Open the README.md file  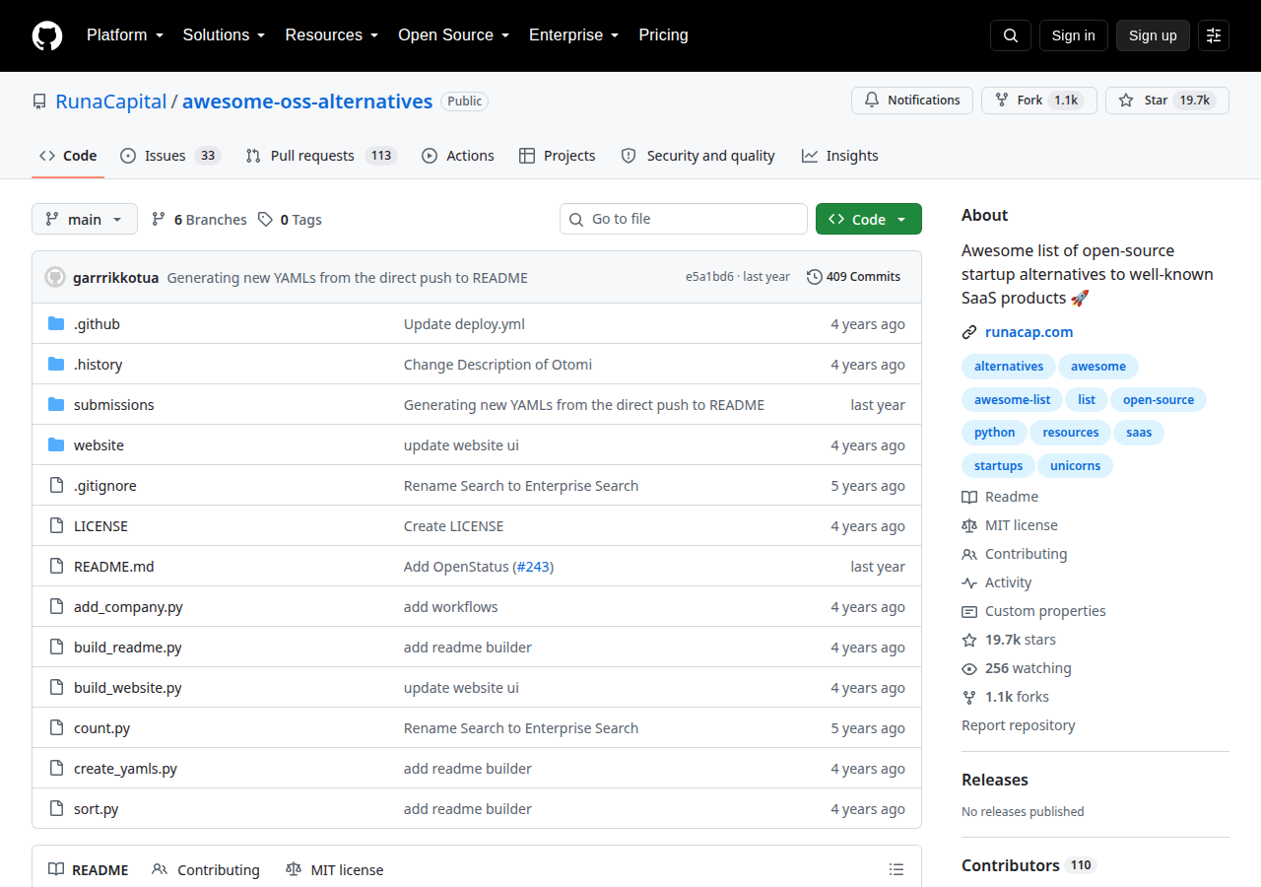click(x=114, y=567)
